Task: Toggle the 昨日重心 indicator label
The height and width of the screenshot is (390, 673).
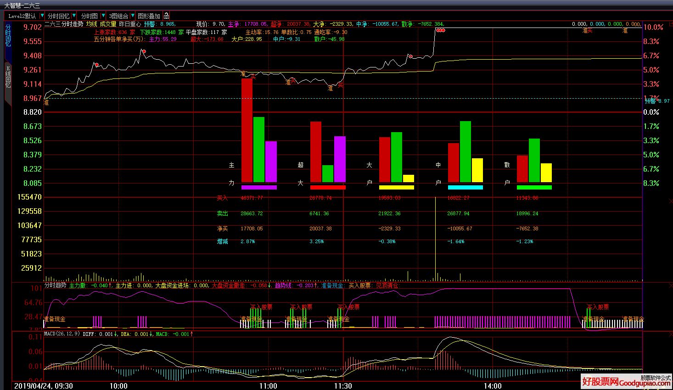Action: [x=129, y=24]
